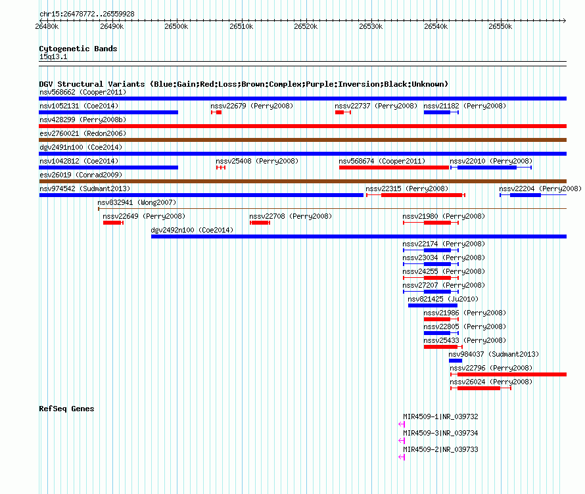Click the DGV Structural Variants track title

[244, 84]
